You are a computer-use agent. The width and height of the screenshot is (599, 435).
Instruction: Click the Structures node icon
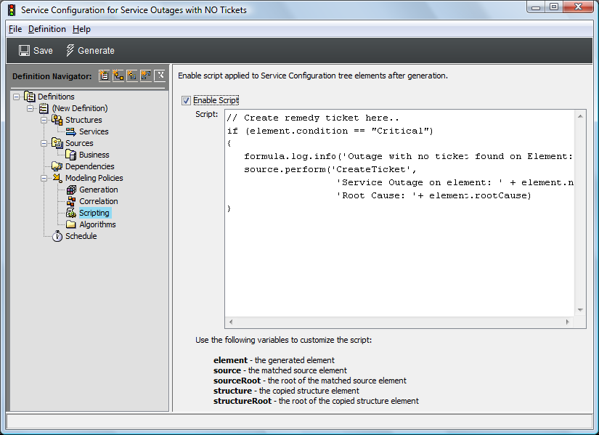(57, 120)
